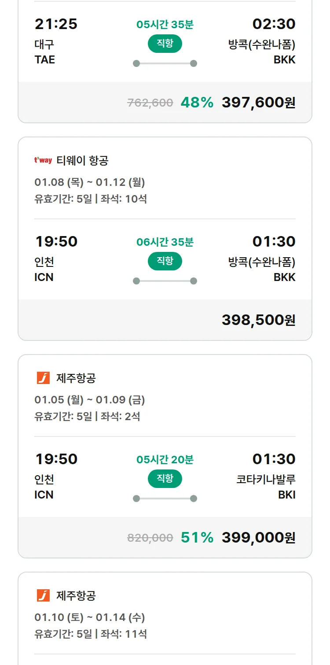
Task: Click 직항 badge on Daegu flight
Action: (x=165, y=44)
